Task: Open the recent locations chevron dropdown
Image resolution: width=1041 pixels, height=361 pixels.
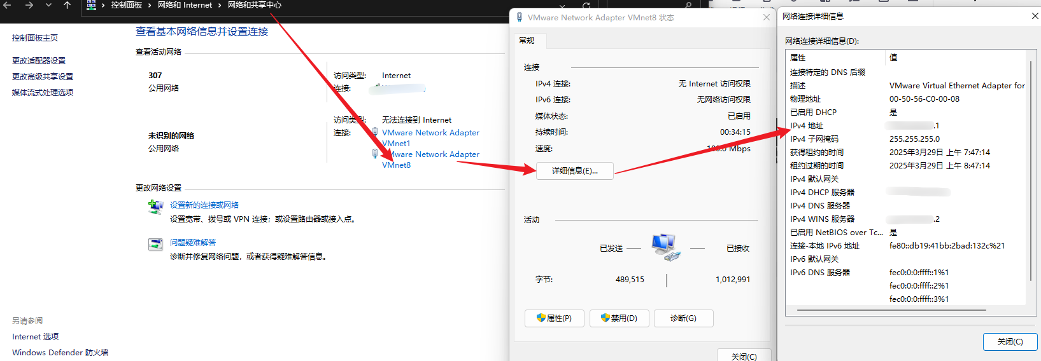Action: 48,5
